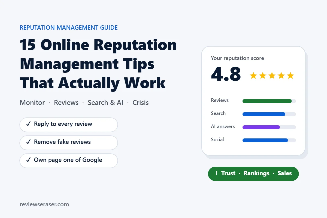Click the third gold rating star
Image resolution: width=327 pixels, height=218 pixels.
pos(272,75)
